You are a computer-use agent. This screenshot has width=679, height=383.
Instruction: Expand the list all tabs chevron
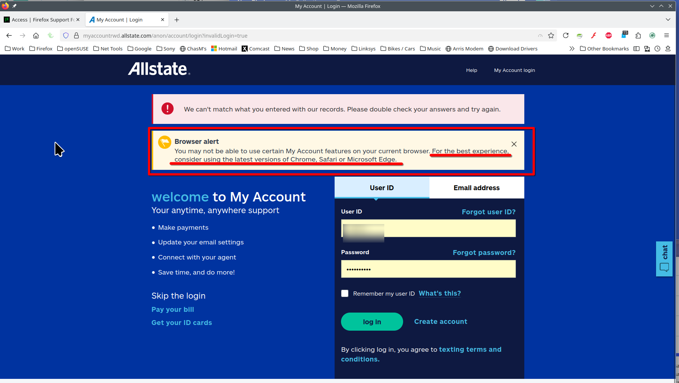(668, 20)
